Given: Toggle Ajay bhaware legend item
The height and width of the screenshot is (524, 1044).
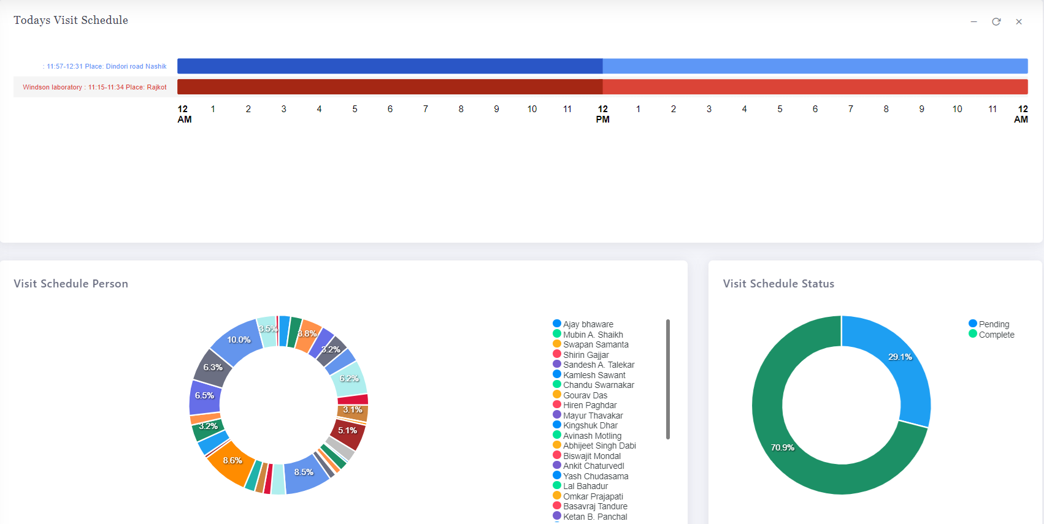Looking at the screenshot, I should click(583, 324).
